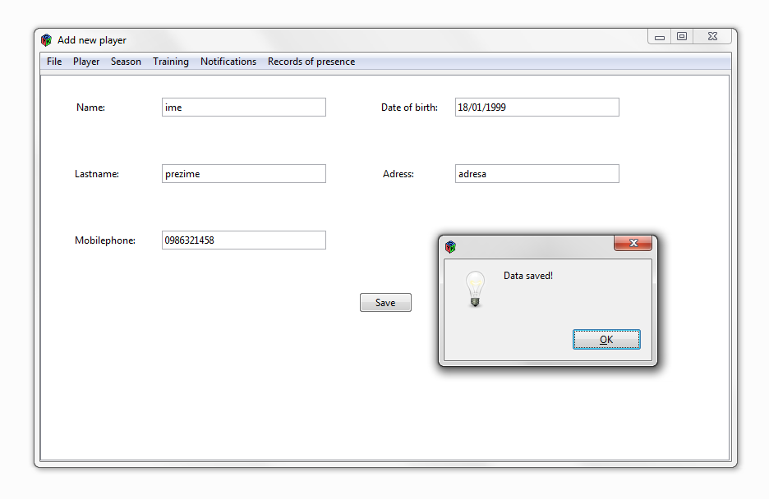The width and height of the screenshot is (769, 499).
Task: Select the Name input containing ime
Action: (243, 107)
